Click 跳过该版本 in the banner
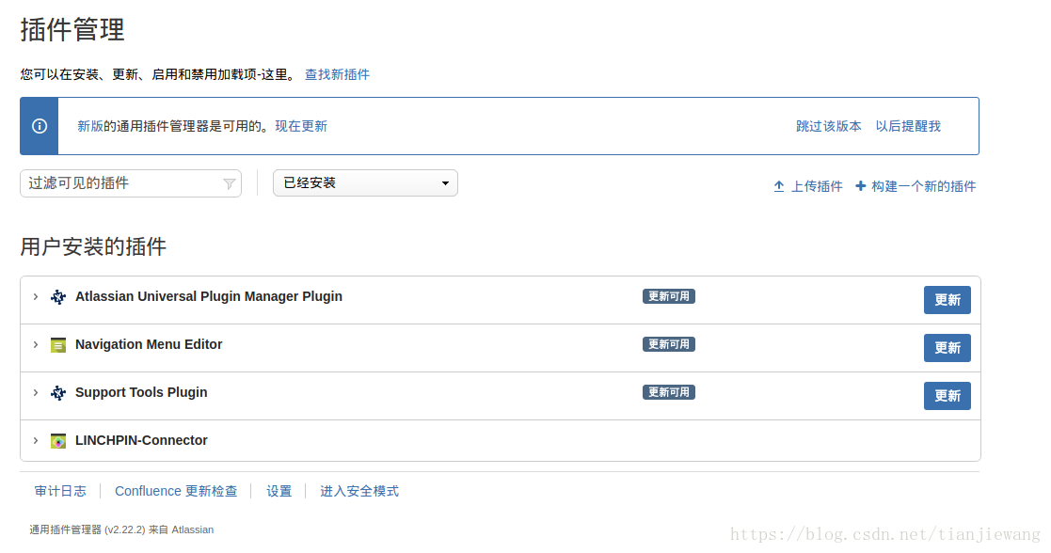This screenshot has width=1051, height=553. click(x=828, y=126)
